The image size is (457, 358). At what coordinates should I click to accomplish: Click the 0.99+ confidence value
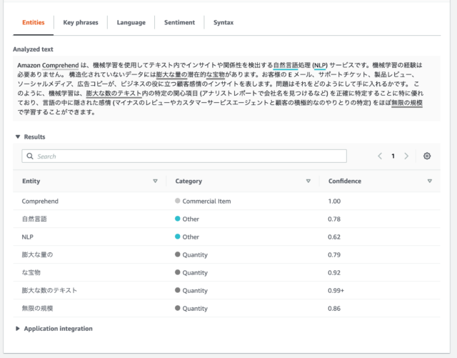coord(336,291)
